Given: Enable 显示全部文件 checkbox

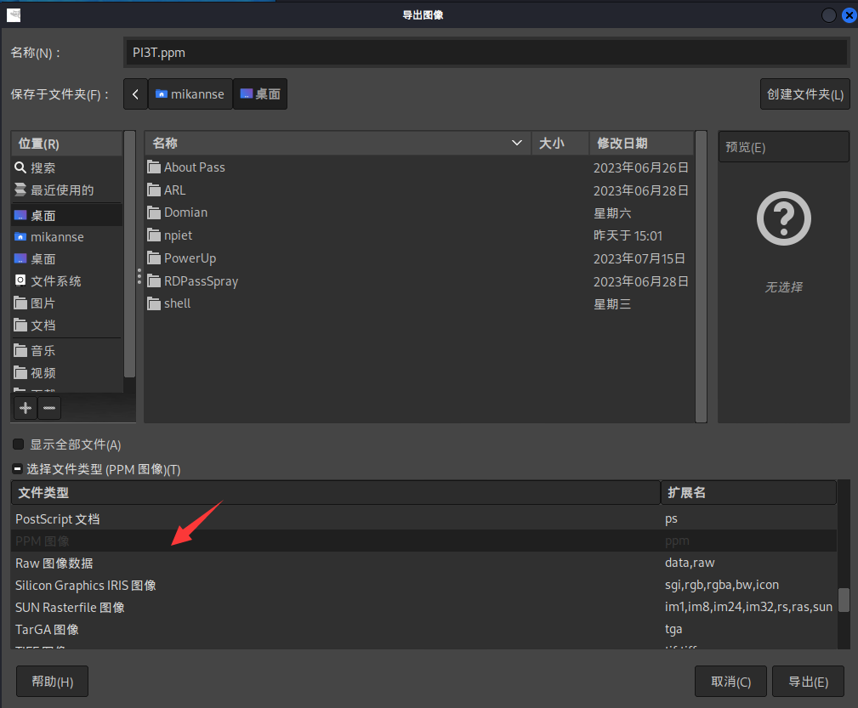Looking at the screenshot, I should [x=19, y=445].
